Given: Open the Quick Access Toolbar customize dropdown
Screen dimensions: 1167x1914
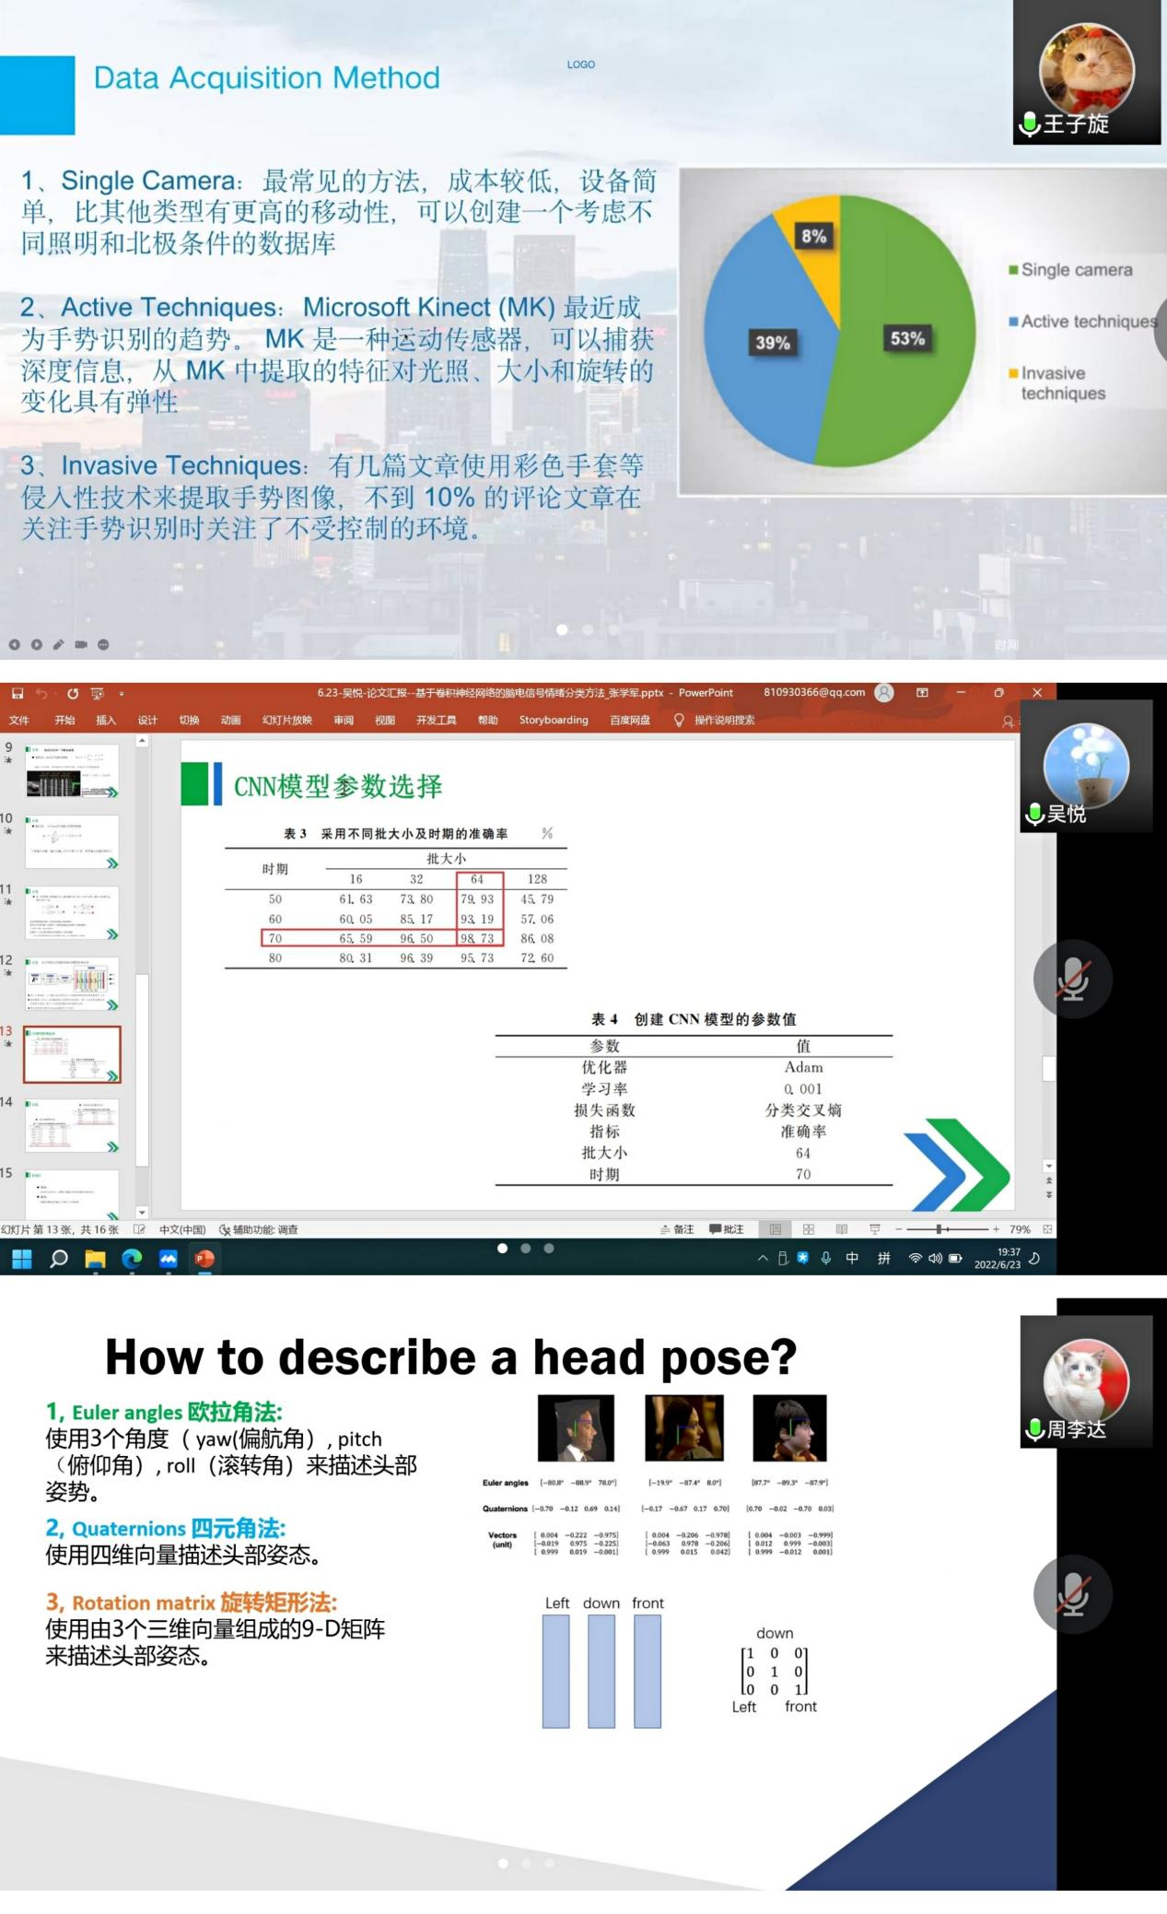Looking at the screenshot, I should pyautogui.click(x=122, y=693).
